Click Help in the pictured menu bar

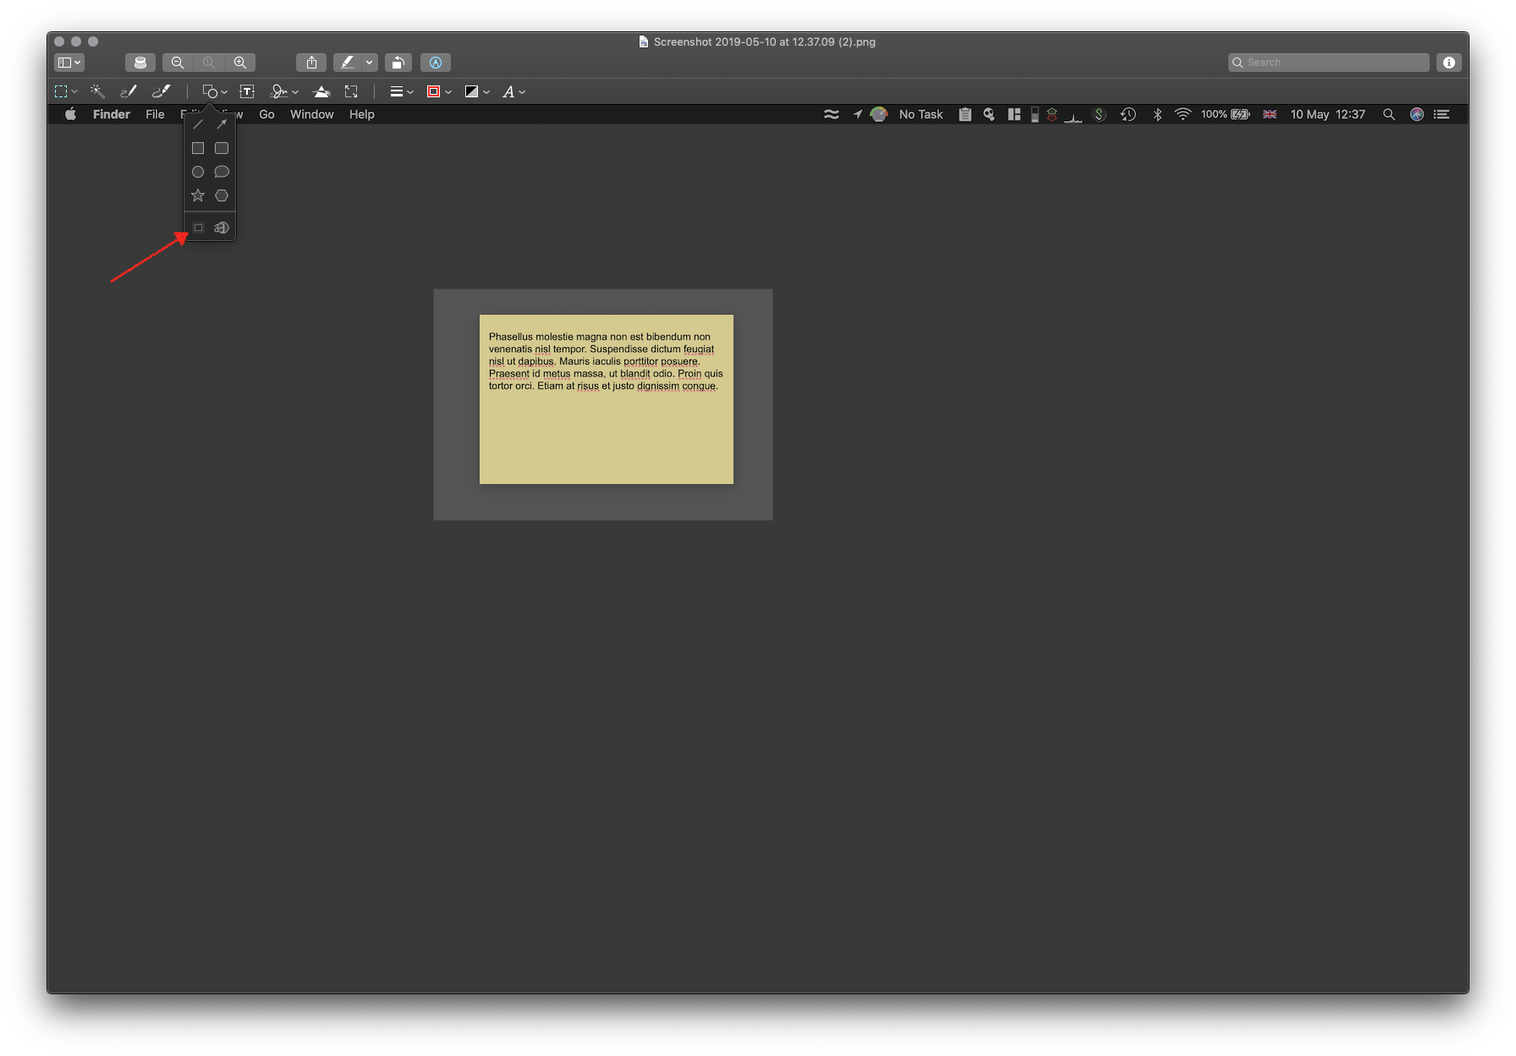362,114
